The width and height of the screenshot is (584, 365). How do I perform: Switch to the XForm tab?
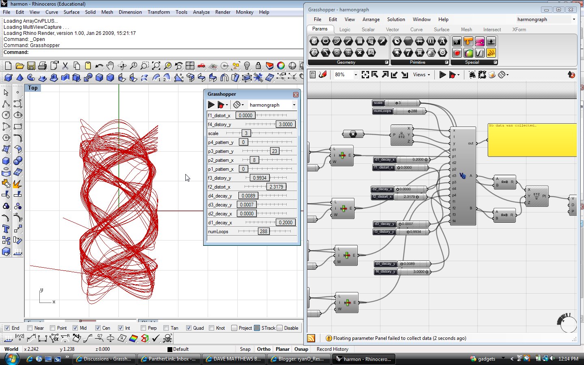point(519,30)
